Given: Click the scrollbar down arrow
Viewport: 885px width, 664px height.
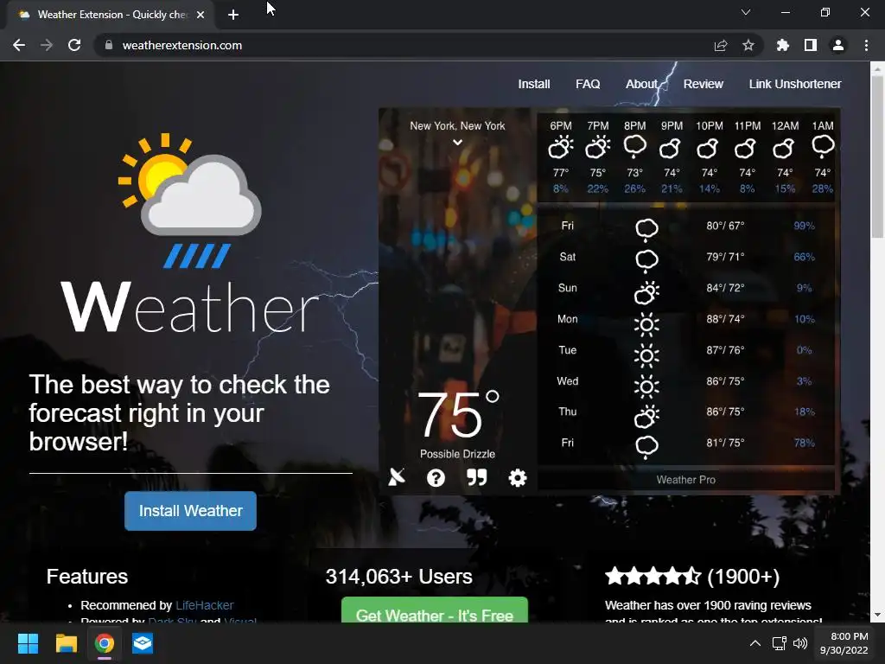Looking at the screenshot, I should click(x=877, y=615).
